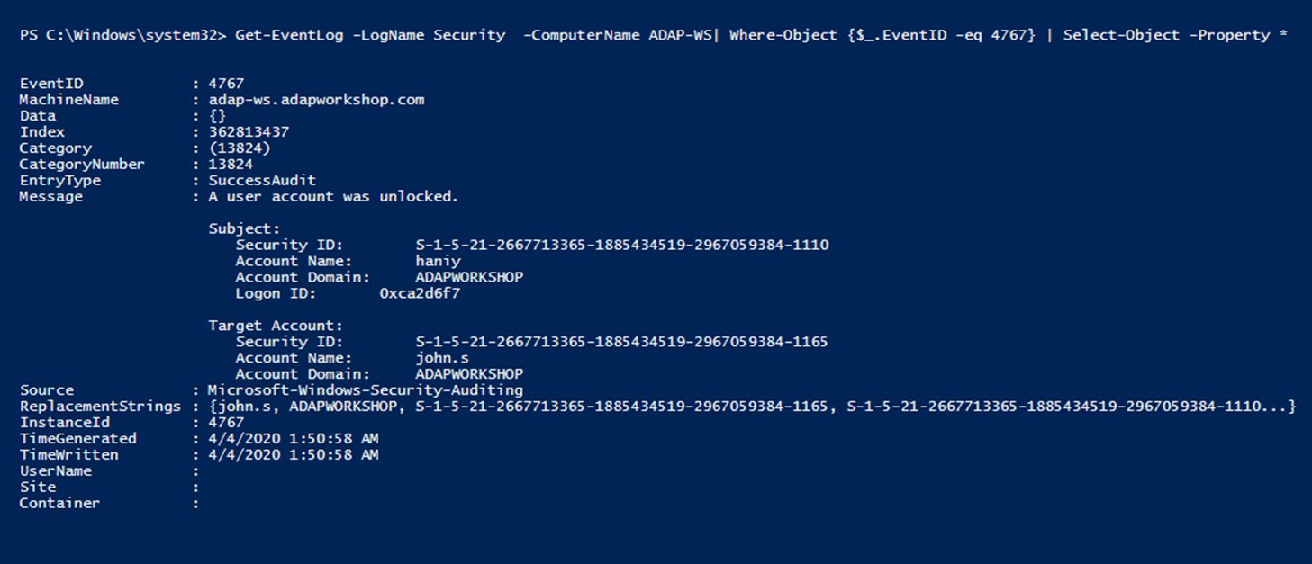Click the Target Account Domain ADAPWORKSHOP
This screenshot has width=1312, height=564.
coord(469,374)
